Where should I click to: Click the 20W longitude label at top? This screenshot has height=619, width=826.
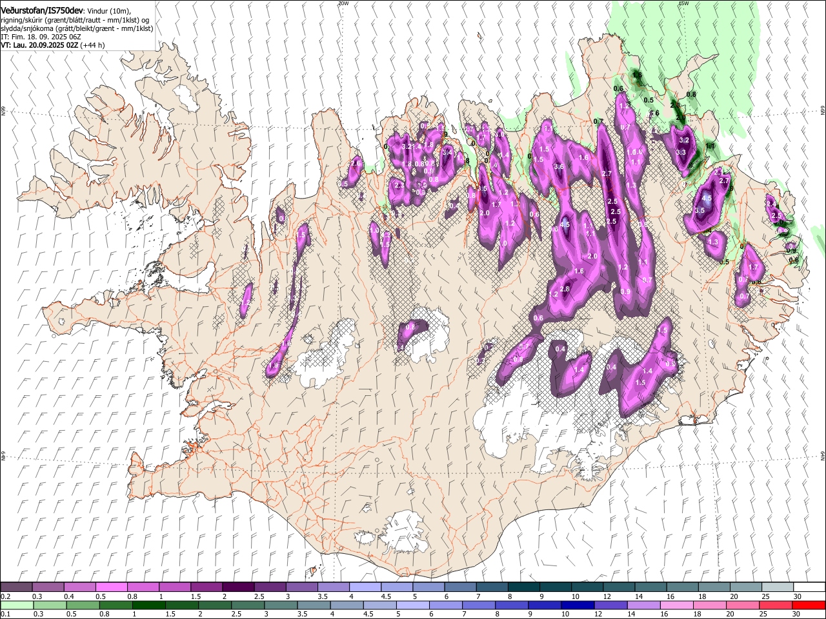343,3
